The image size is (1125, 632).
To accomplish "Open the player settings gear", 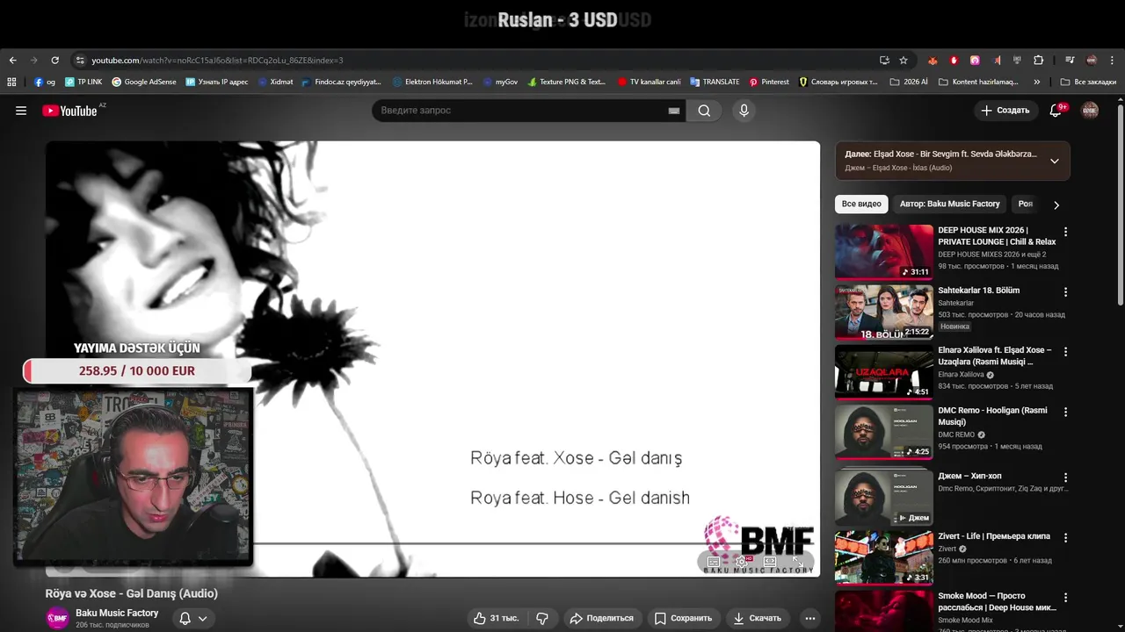I will (742, 562).
